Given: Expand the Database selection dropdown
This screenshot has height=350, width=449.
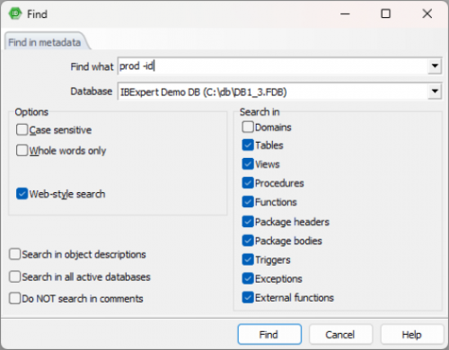Looking at the screenshot, I should point(435,92).
